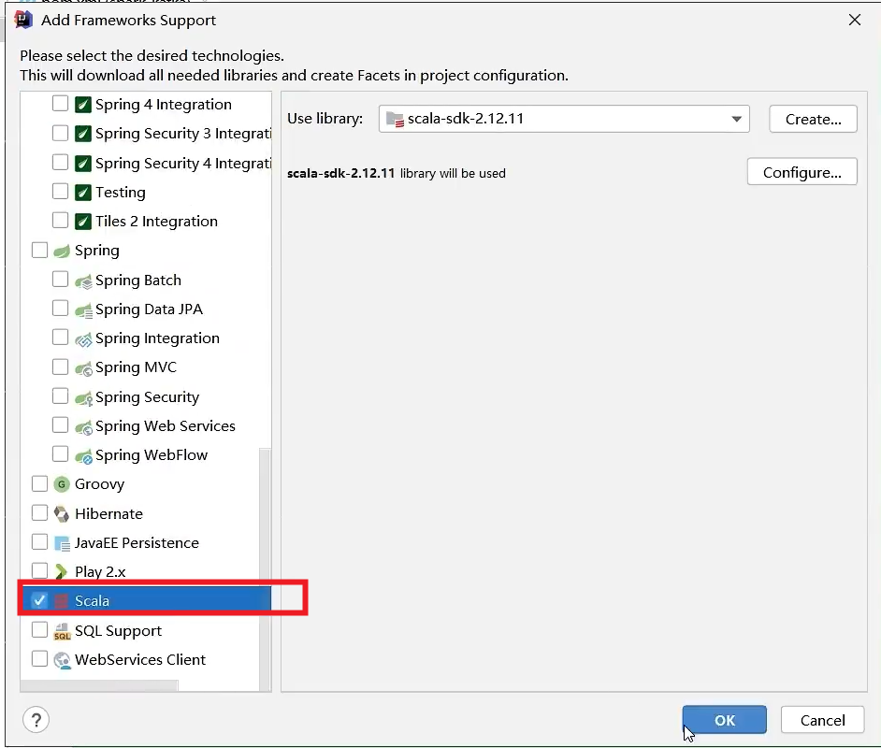Tick the JavaEE Persistence checkbox
This screenshot has height=748, width=881.
(x=39, y=542)
